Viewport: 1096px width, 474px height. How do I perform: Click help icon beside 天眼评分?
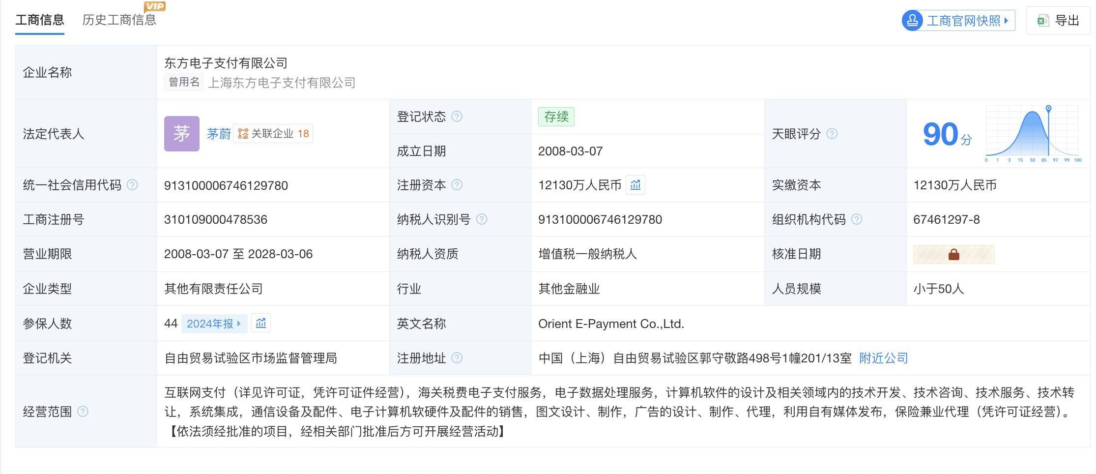click(832, 134)
